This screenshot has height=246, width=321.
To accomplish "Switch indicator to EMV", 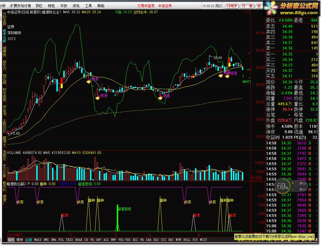I will [113, 240].
